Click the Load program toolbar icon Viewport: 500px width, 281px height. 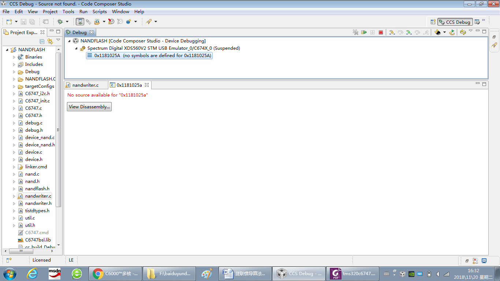coord(97,22)
